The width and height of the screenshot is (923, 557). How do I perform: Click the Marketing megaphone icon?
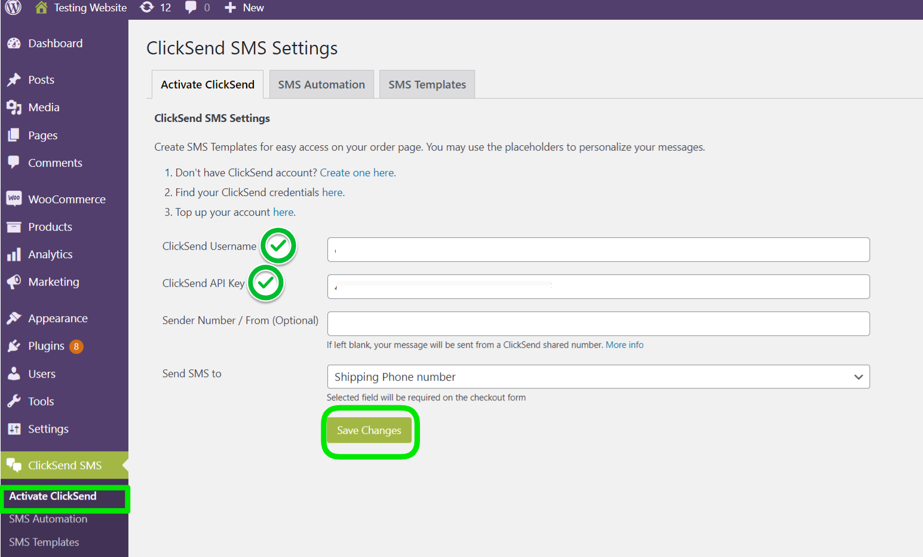14,281
